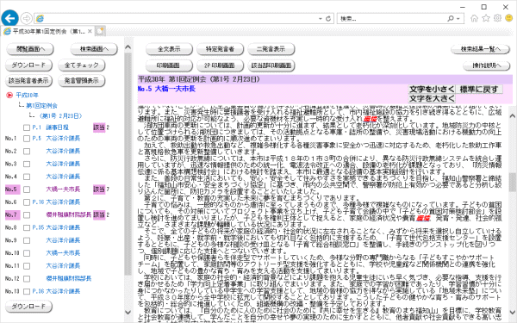Image resolution: width=517 pixels, height=323 pixels.
Task: Click the 標準に戻す button
Action: (479, 89)
